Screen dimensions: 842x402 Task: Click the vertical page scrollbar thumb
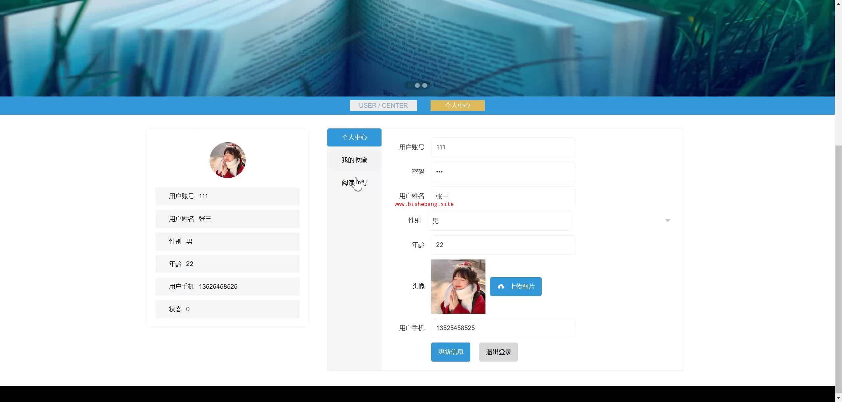click(838, 269)
